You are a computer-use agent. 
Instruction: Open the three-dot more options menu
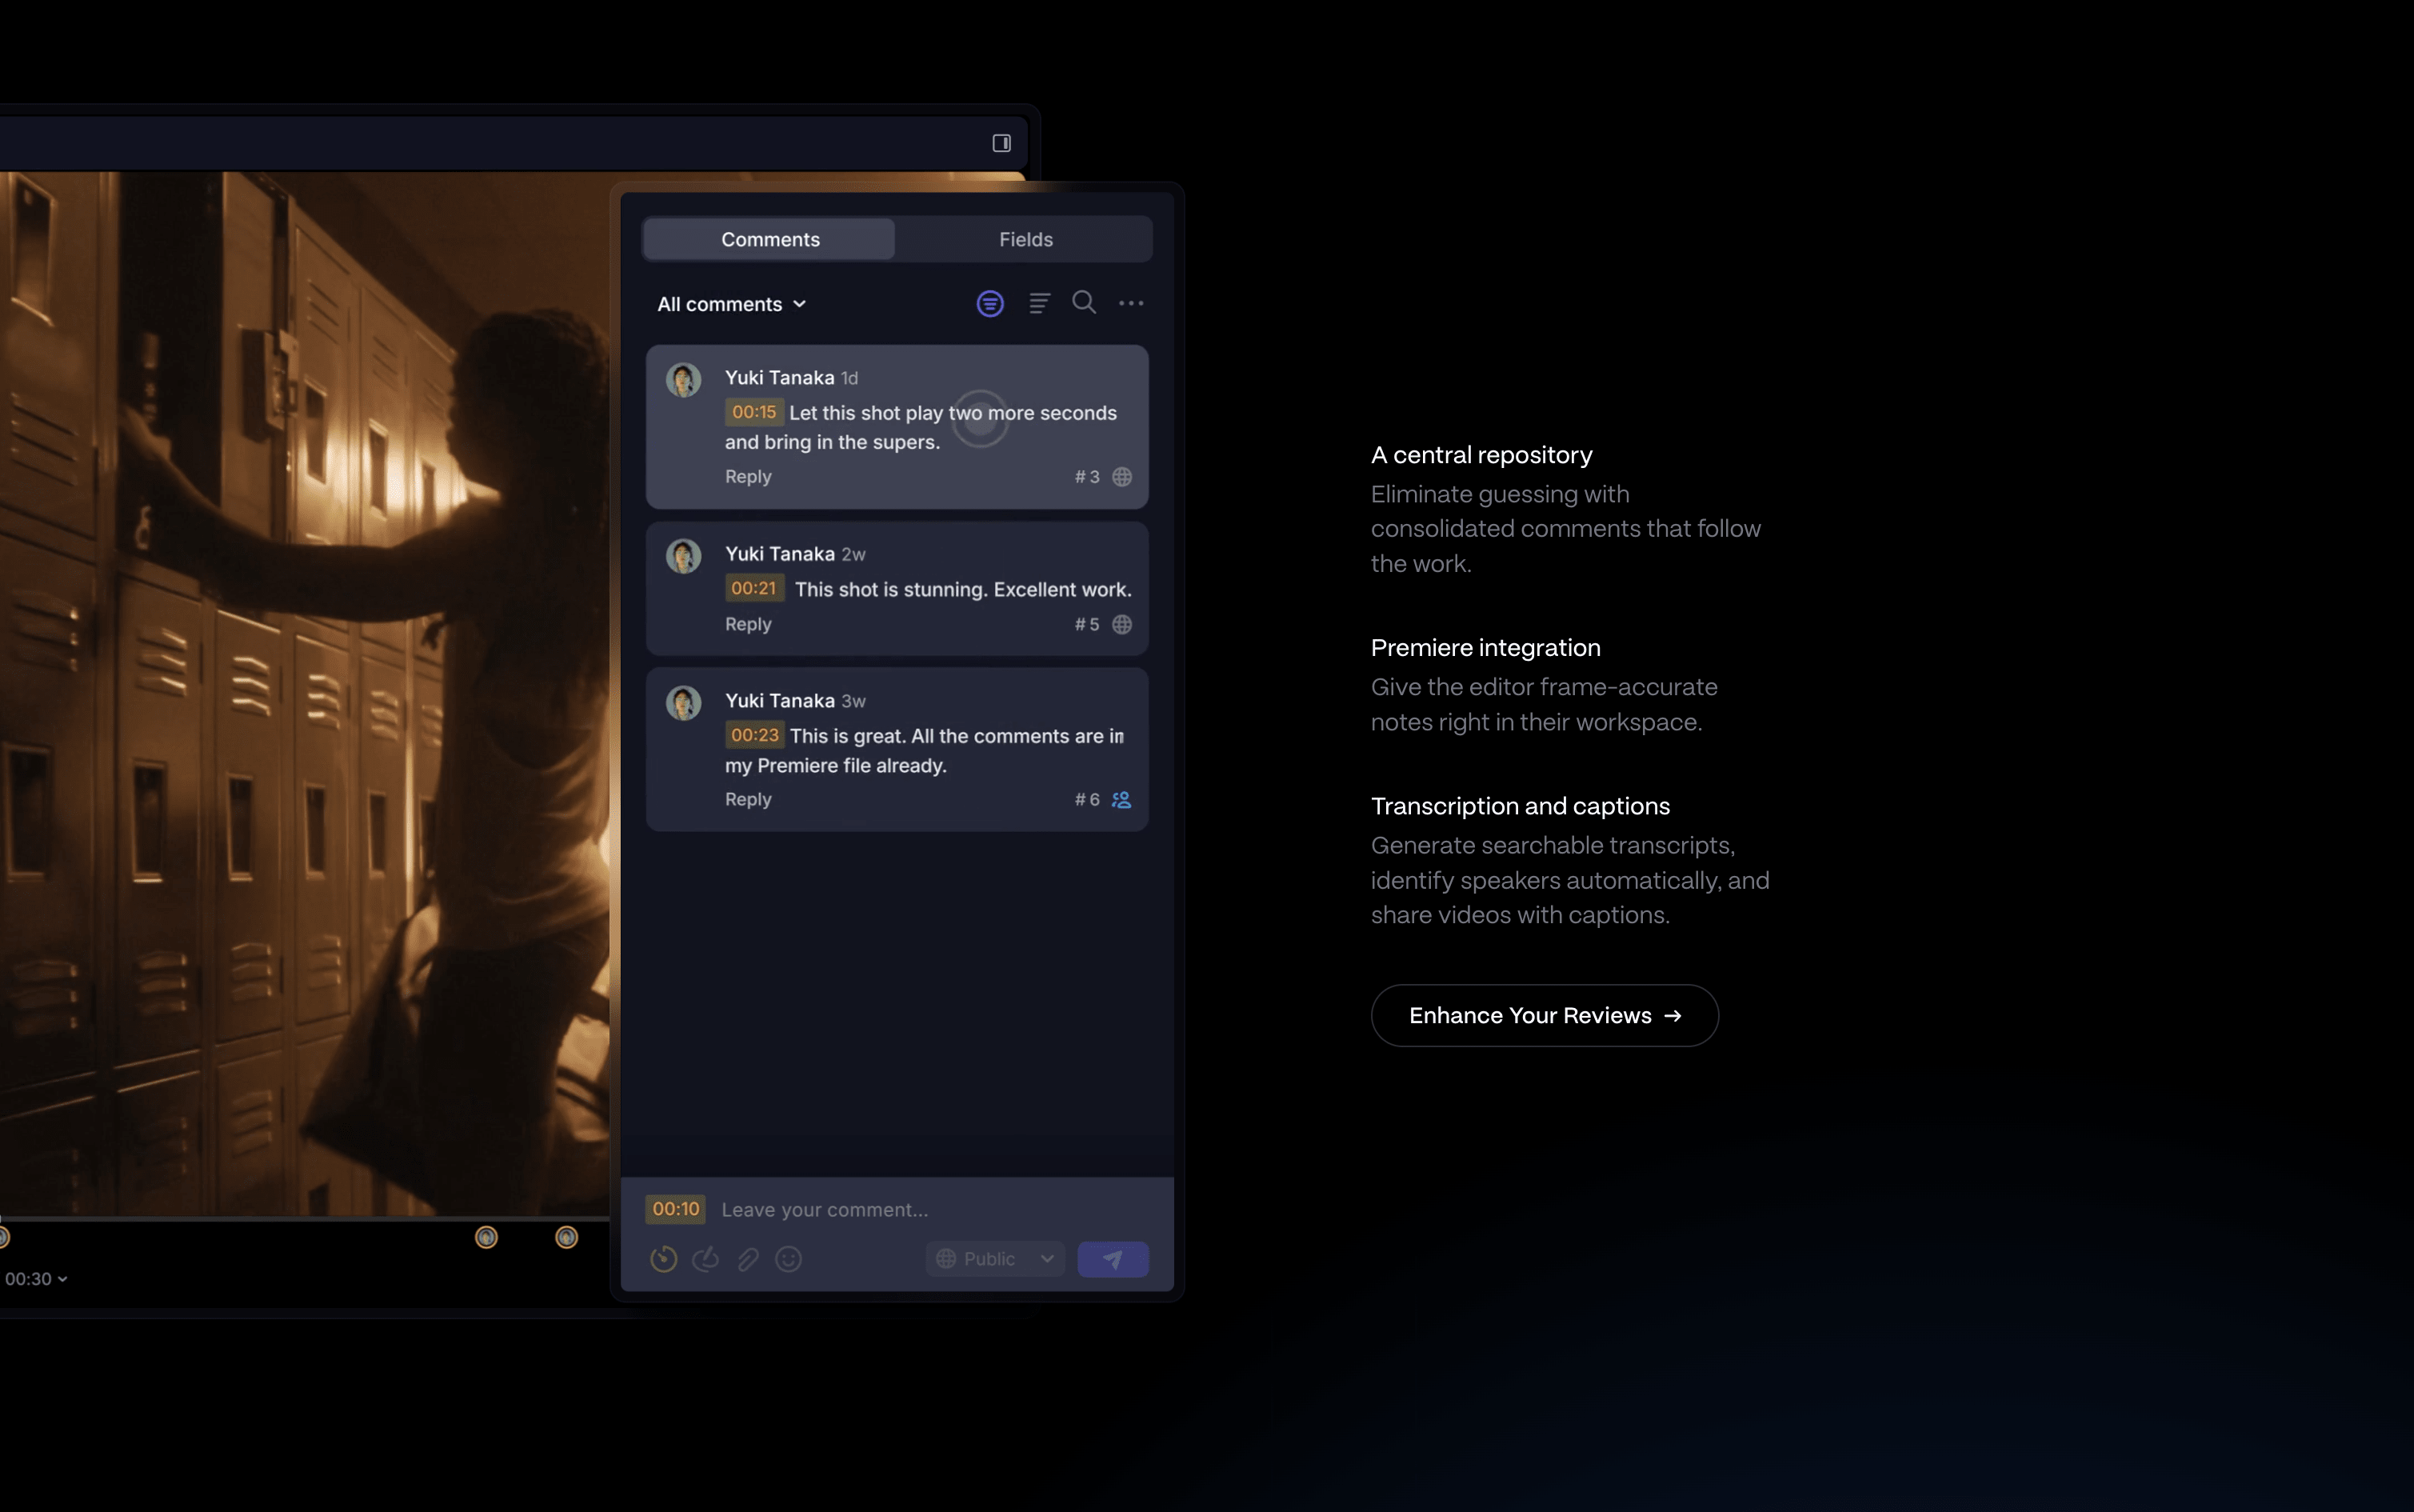[1130, 303]
